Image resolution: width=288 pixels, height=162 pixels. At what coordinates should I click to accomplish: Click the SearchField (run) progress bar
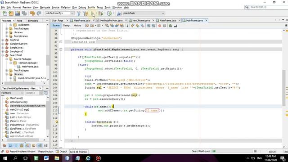pyautogui.click(x=231, y=151)
